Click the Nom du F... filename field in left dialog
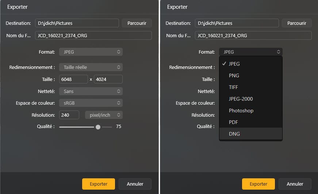The width and height of the screenshot is (318, 194). [x=93, y=35]
